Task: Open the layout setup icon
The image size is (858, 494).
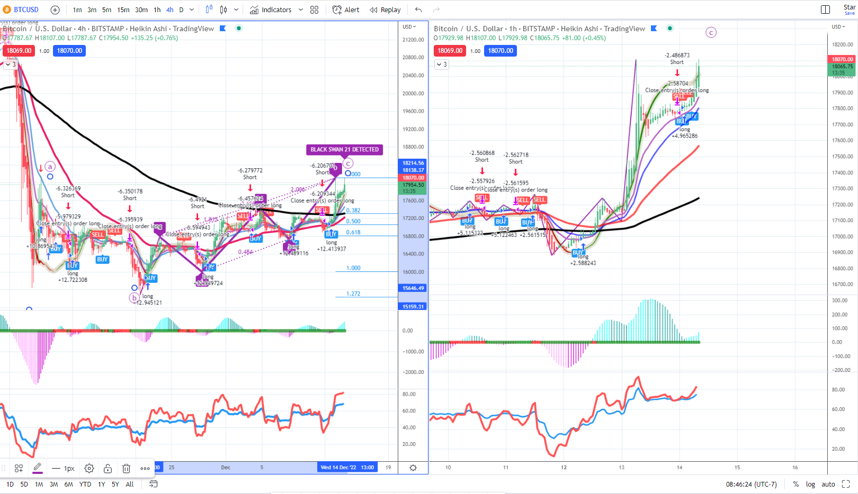Action: tap(825, 10)
